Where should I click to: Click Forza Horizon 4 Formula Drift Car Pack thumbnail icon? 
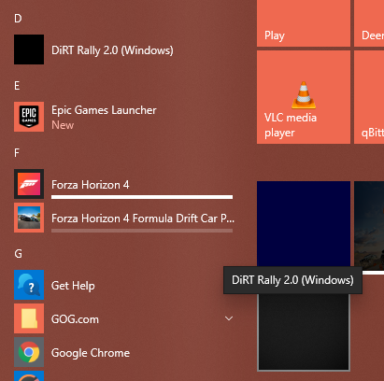pyautogui.click(x=29, y=218)
